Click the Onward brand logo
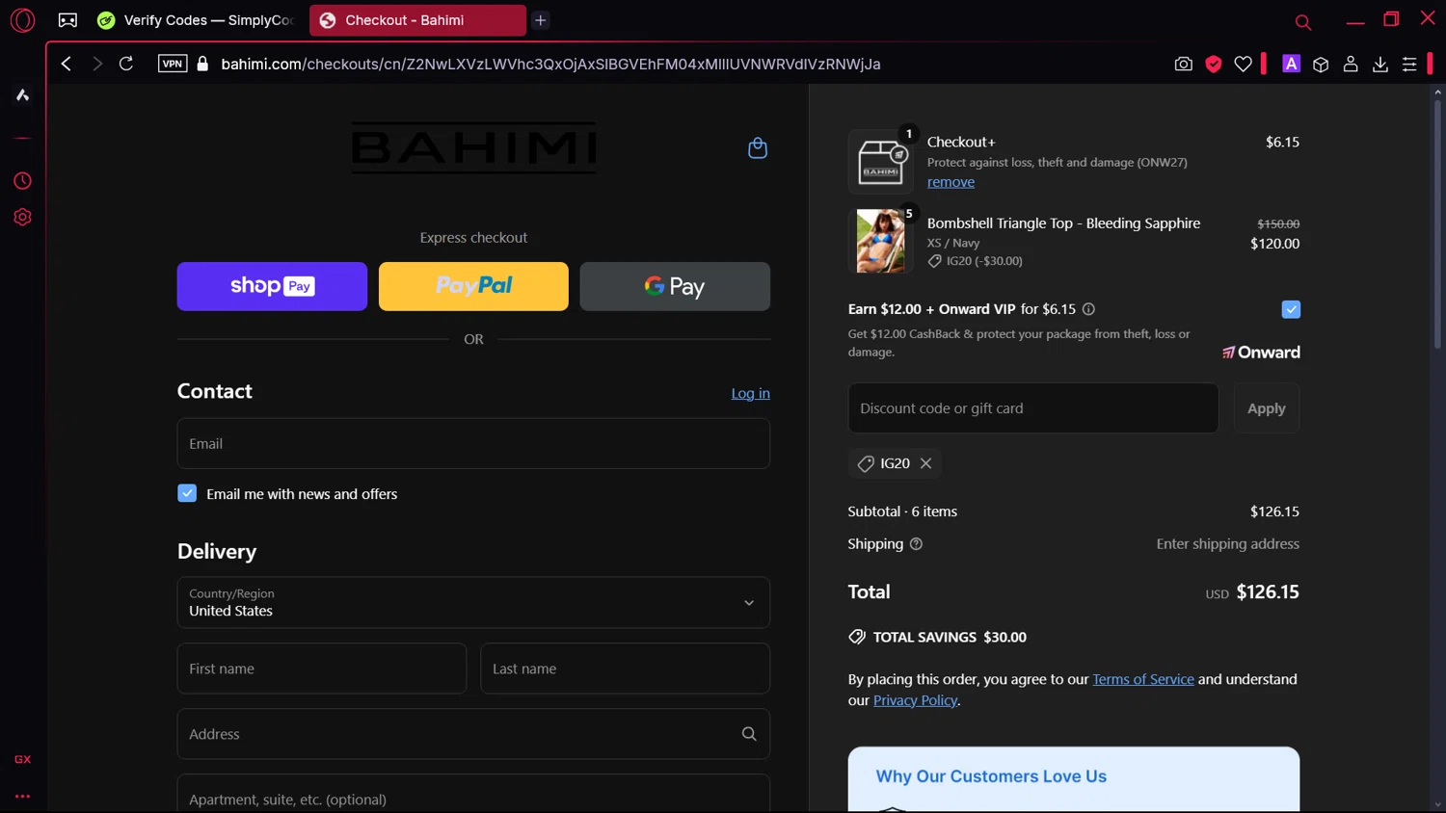The image size is (1446, 813). [x=1261, y=353]
